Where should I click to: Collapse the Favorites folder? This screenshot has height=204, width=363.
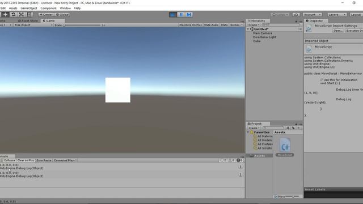(x=248, y=132)
